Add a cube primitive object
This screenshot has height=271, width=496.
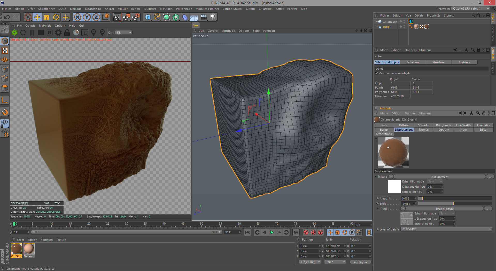pos(148,17)
